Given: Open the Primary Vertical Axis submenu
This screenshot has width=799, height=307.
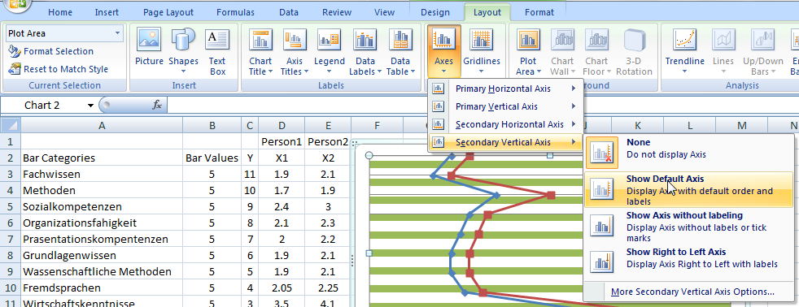Looking at the screenshot, I should click(x=505, y=106).
